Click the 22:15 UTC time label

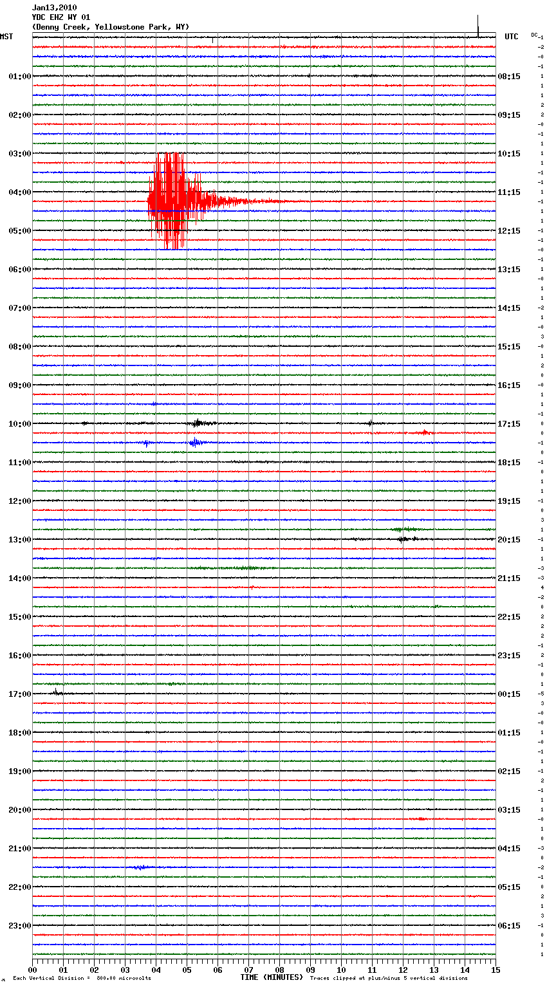click(509, 617)
